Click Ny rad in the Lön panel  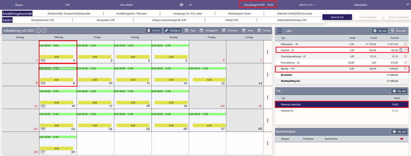(x=380, y=31)
